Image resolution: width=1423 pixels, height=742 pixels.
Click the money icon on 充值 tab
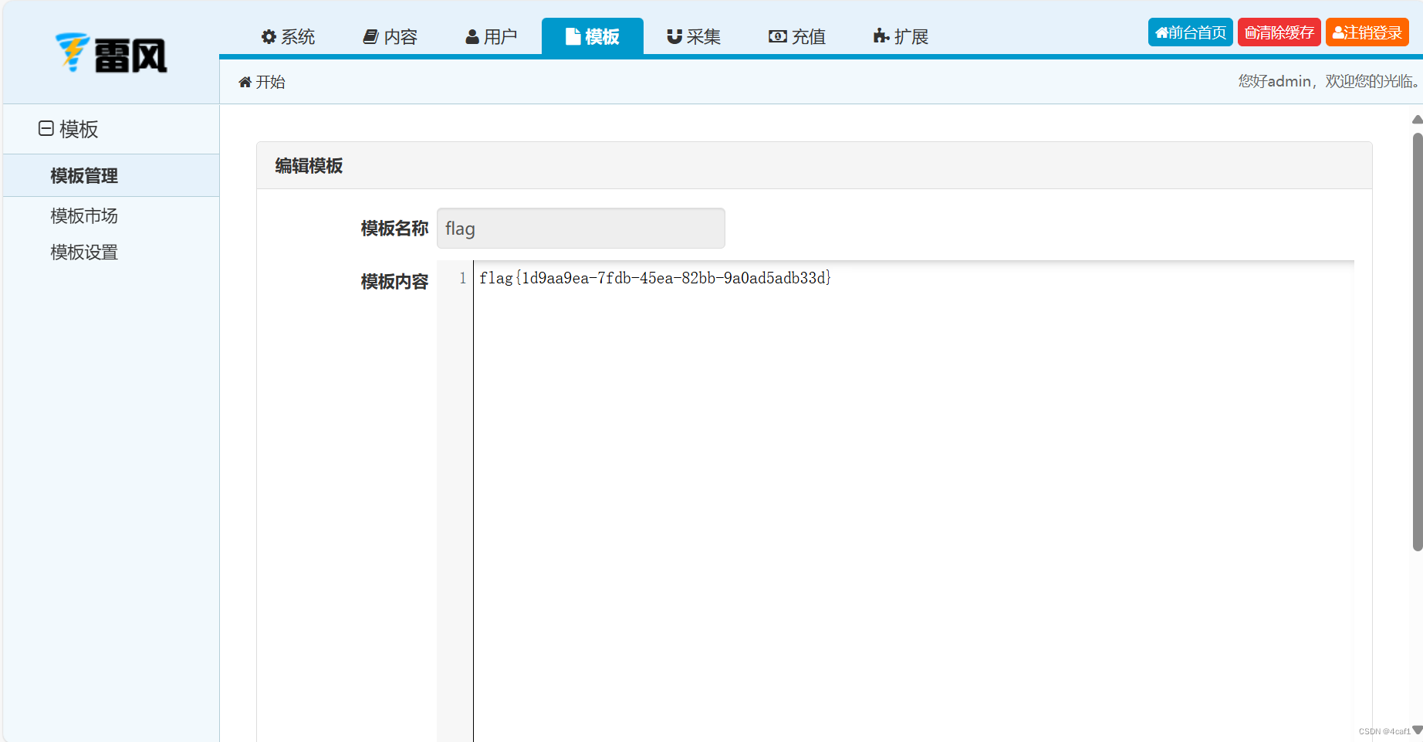(x=778, y=36)
